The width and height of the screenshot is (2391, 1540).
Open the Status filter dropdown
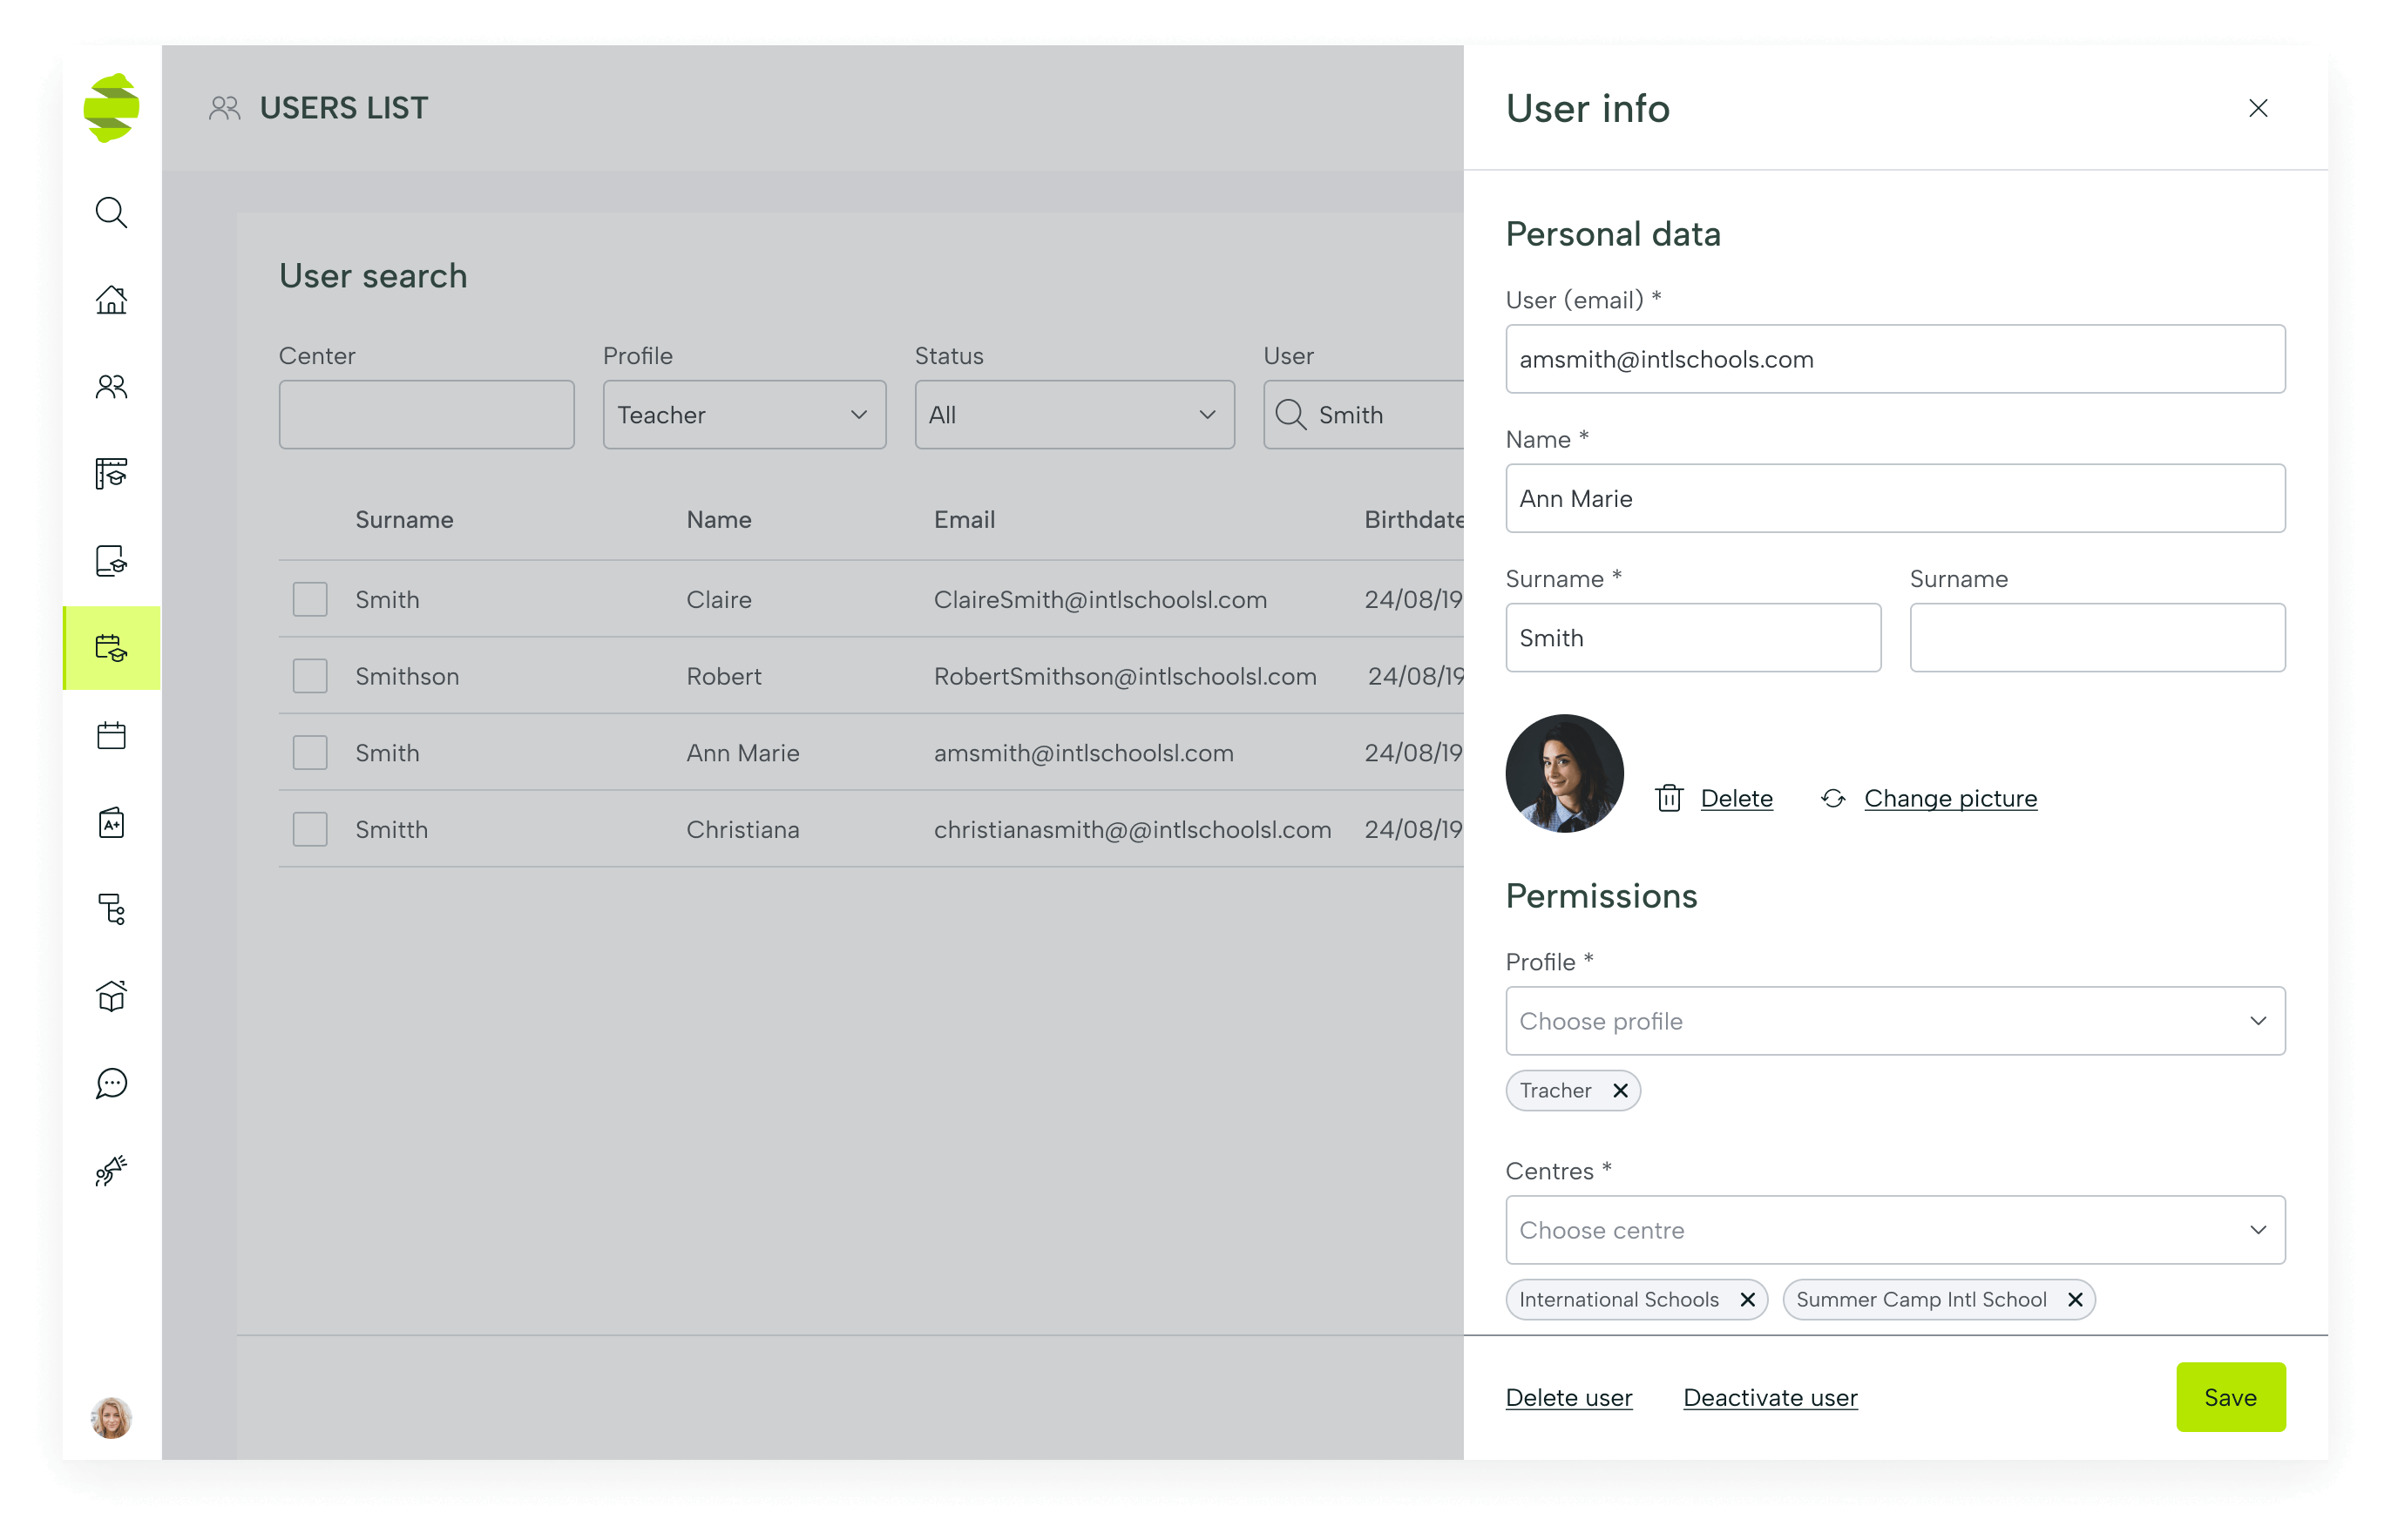coord(1074,415)
